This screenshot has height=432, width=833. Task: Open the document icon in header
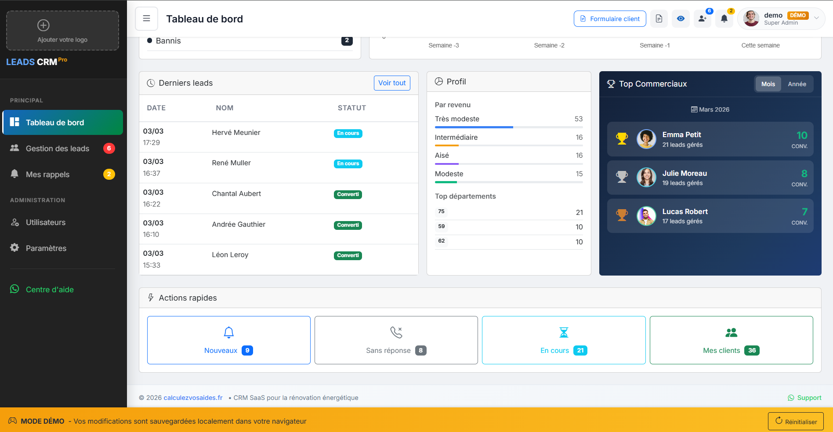(x=659, y=18)
